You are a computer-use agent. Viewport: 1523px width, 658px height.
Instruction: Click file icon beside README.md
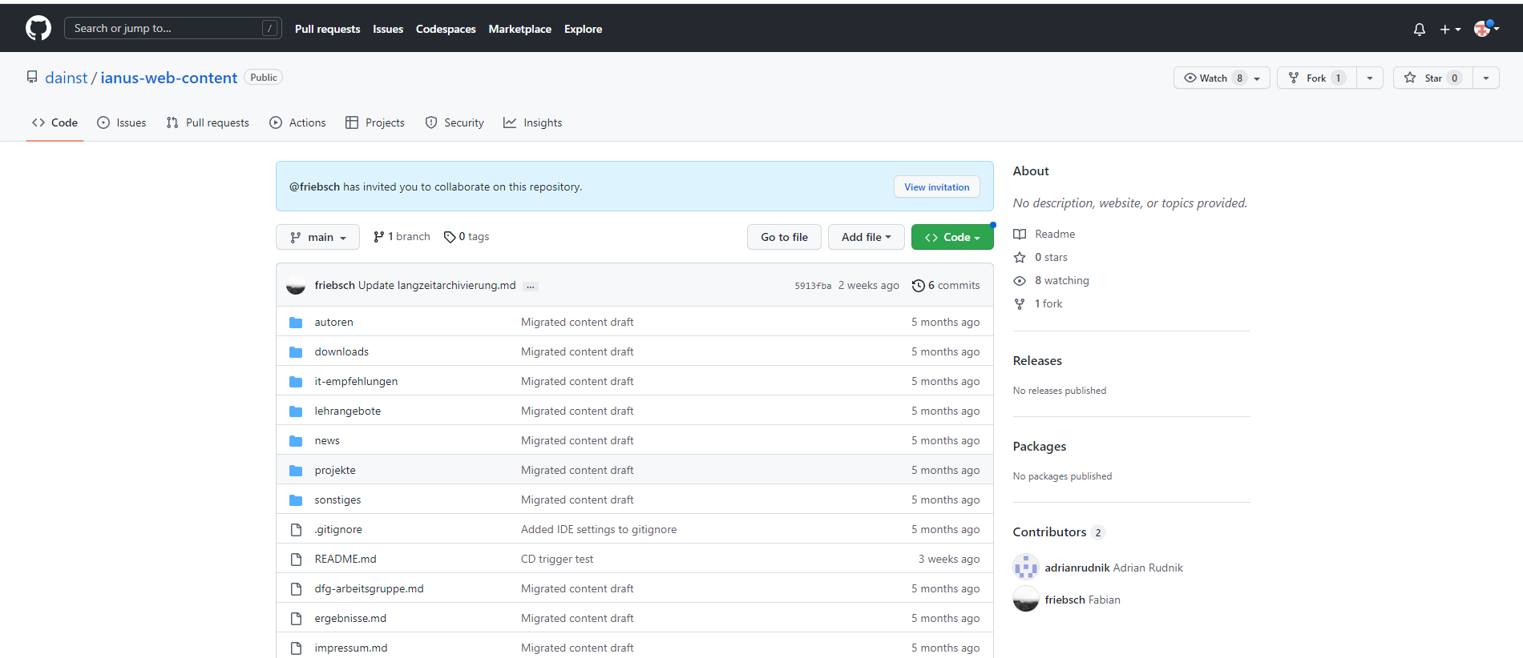[x=296, y=560]
